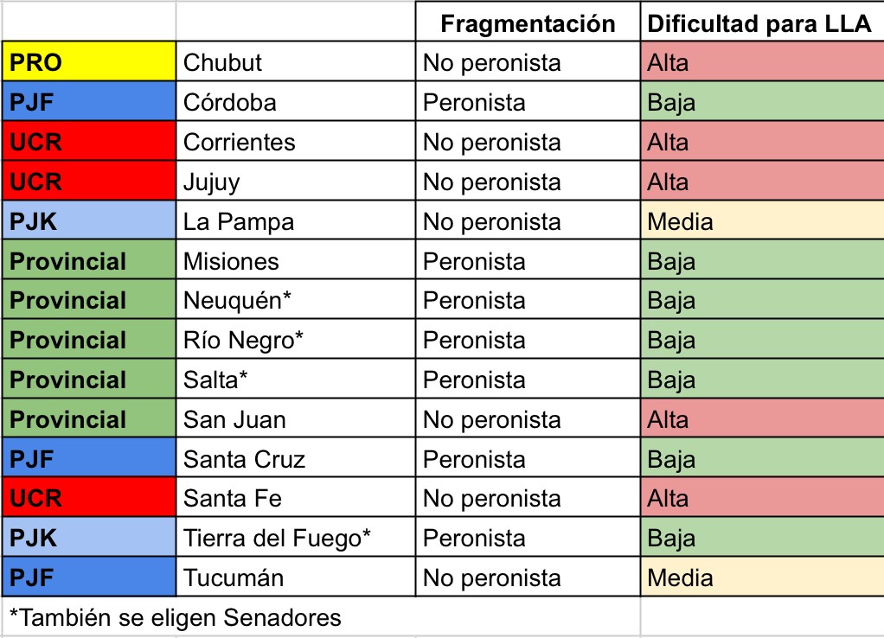Select the Salta* province cell
The height and width of the screenshot is (638, 884).
295,380
